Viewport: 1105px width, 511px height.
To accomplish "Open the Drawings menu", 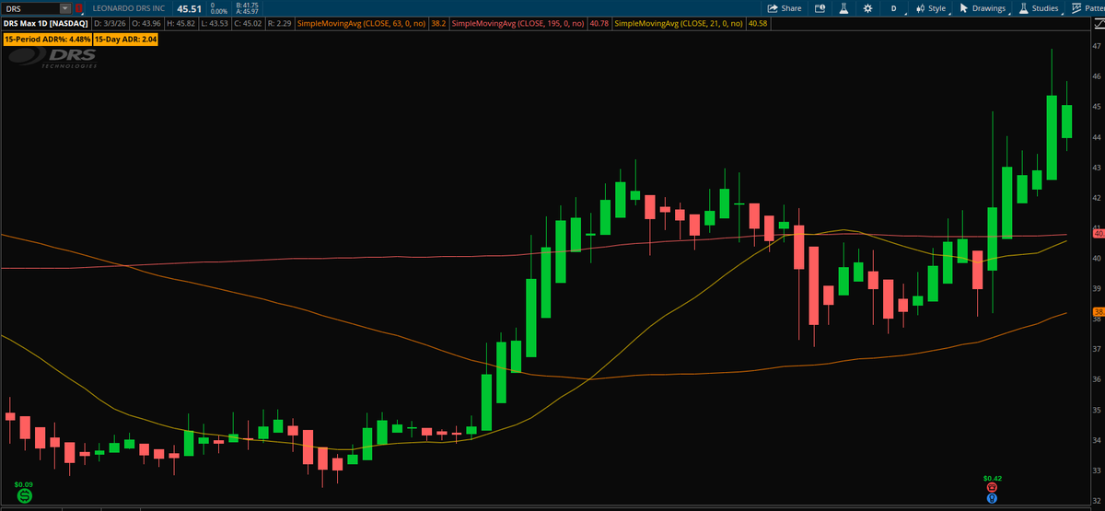I will click(983, 8).
